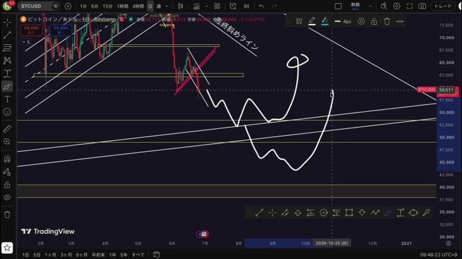This screenshot has width=462, height=259.
Task: Set date range to 3ヶ月
Action: [x=66, y=255]
